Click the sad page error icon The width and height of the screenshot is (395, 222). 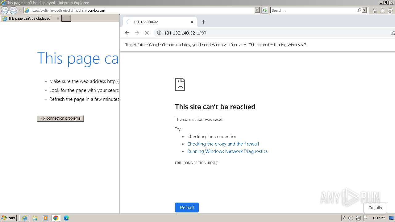pos(180,84)
